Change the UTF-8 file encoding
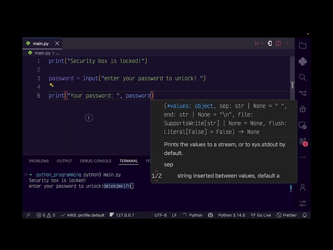 [161, 215]
